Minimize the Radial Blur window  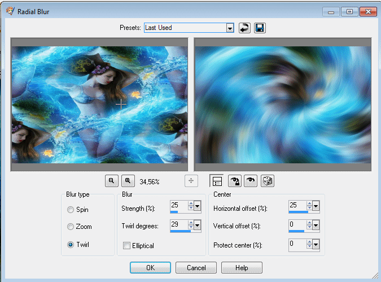click(331, 11)
